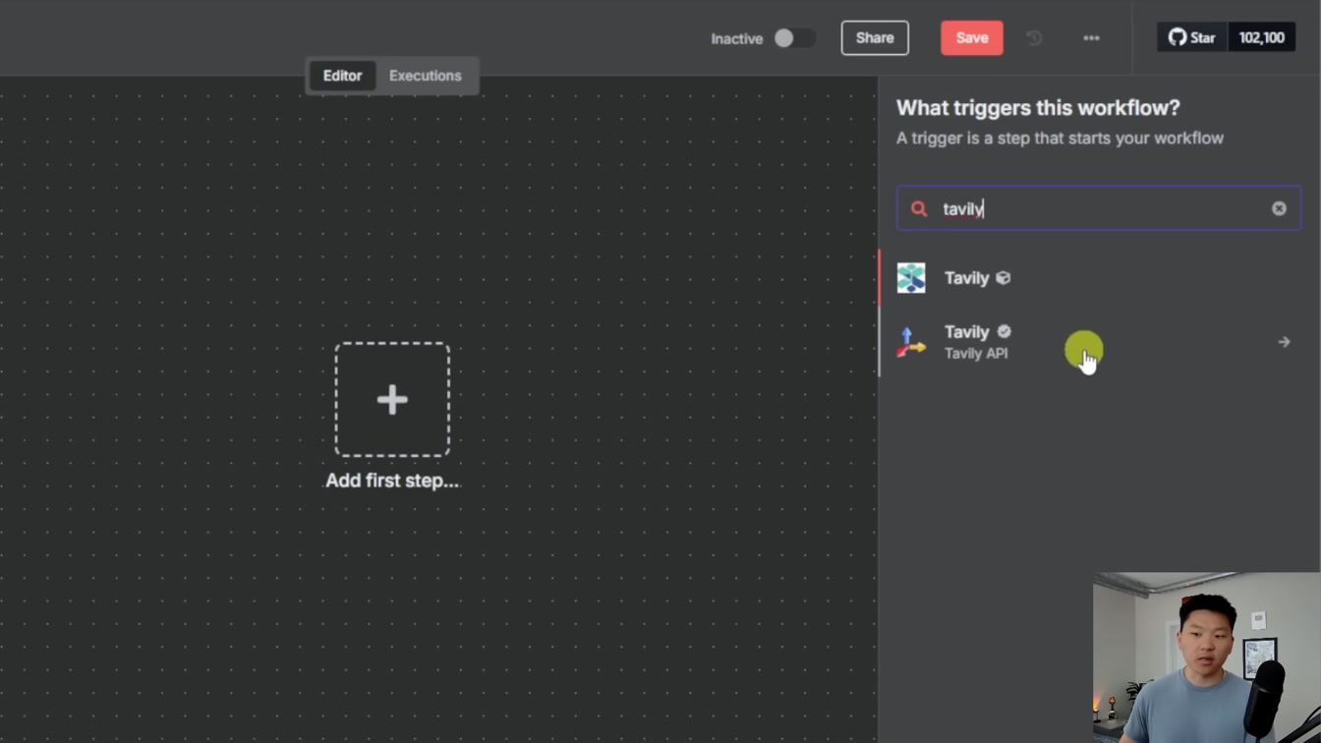Open workflow history icon
1321x743 pixels.
click(x=1034, y=38)
